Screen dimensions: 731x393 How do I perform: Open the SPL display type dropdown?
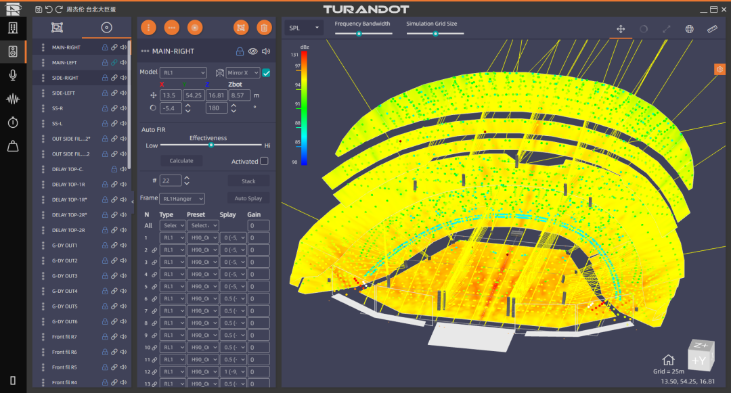[303, 28]
